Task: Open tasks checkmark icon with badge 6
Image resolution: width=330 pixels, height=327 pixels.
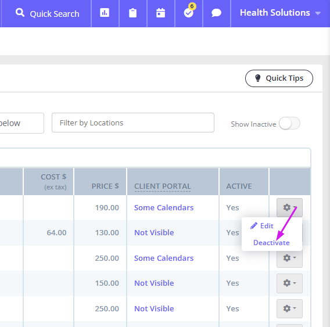Action: point(189,12)
